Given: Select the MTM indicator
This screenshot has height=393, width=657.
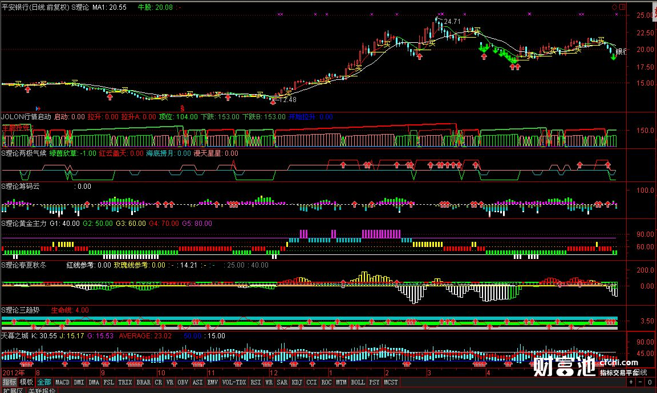Looking at the screenshot, I should pyautogui.click(x=341, y=382).
